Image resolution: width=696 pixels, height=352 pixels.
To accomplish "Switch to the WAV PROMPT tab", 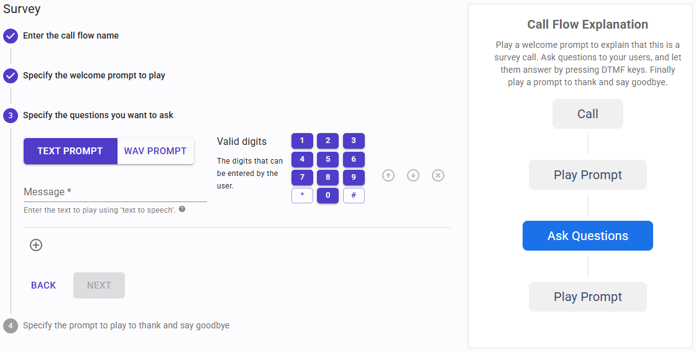I will 155,151.
